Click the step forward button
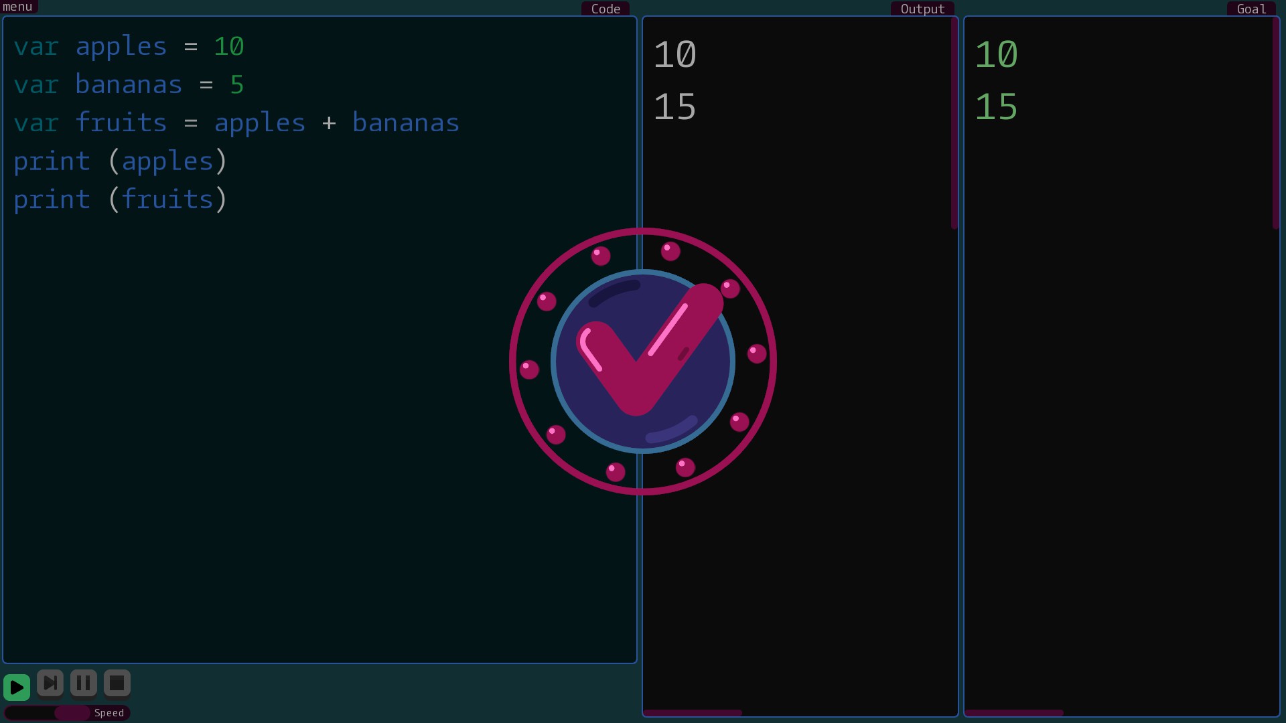1286x723 pixels. (x=50, y=684)
